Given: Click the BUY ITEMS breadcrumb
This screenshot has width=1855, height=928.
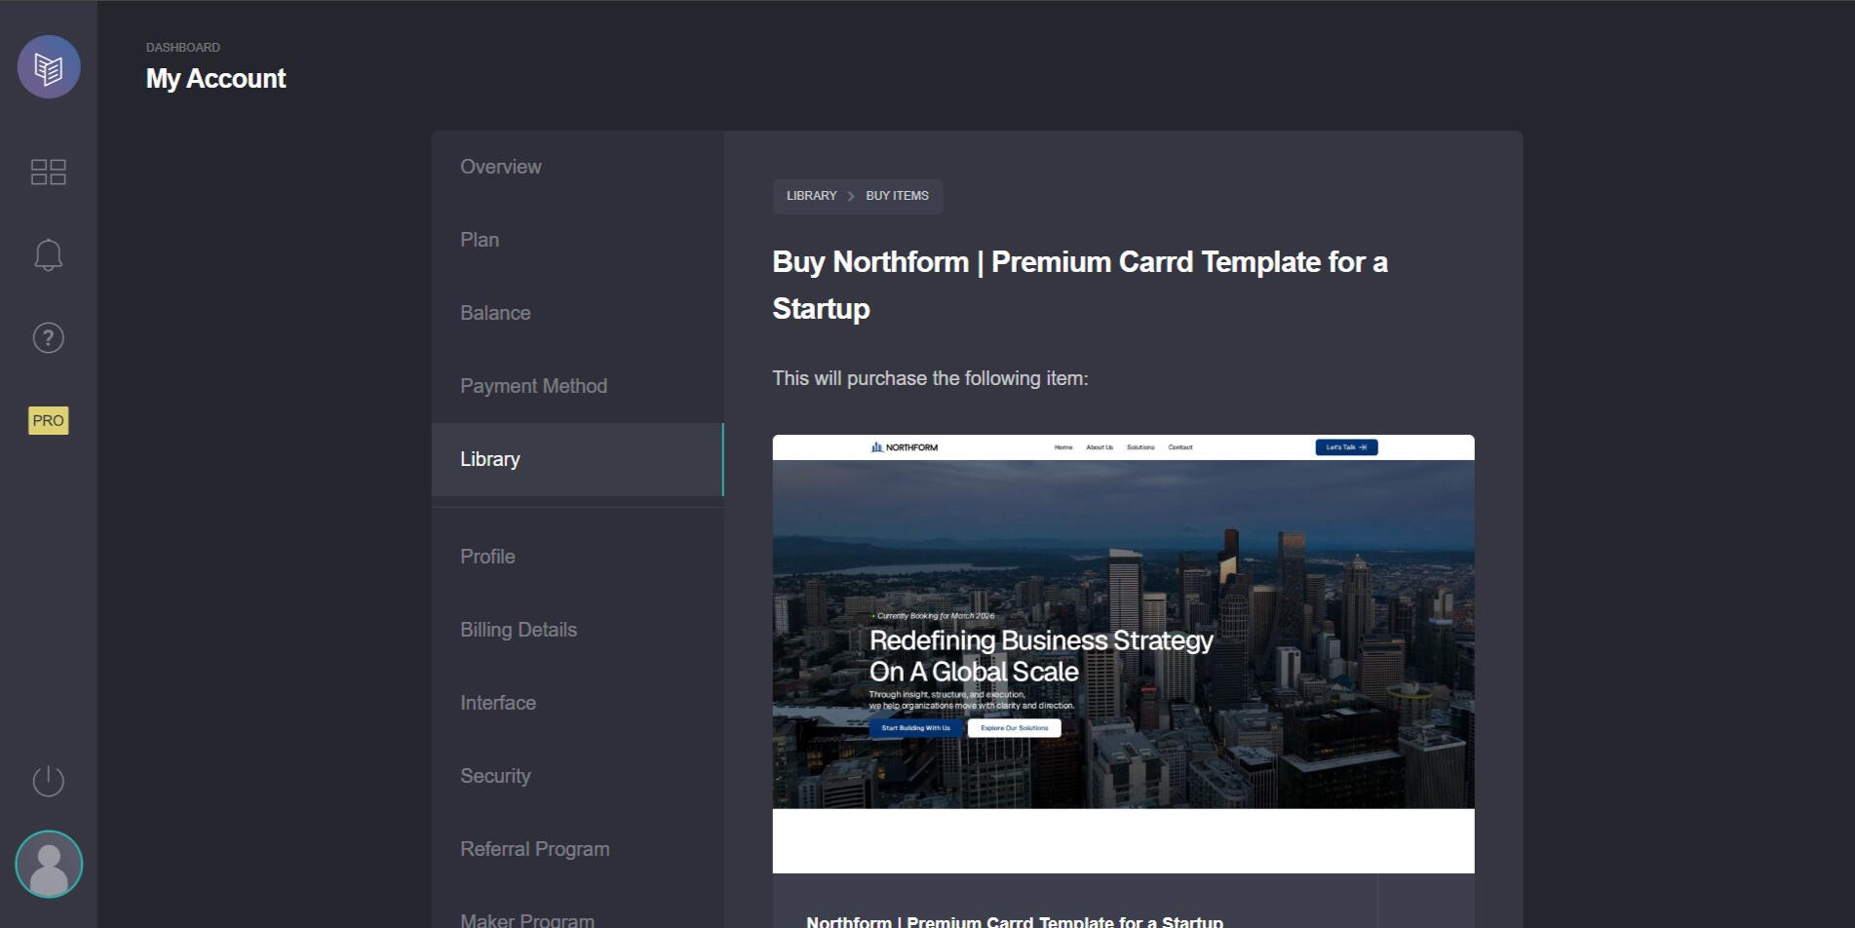Looking at the screenshot, I should coord(897,196).
